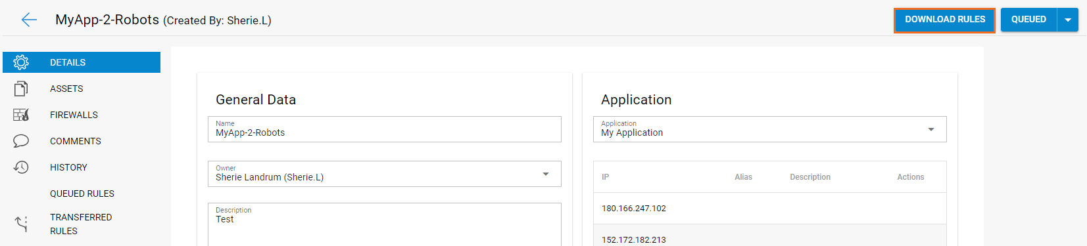Image resolution: width=1087 pixels, height=246 pixels.
Task: Open the Details tab
Action: coord(82,62)
